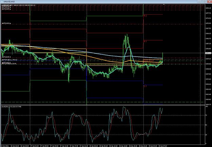Click the 1830.20 price axis value
Image resolution: width=212 pixels, height=147 pixels.
pyautogui.click(x=208, y=84)
